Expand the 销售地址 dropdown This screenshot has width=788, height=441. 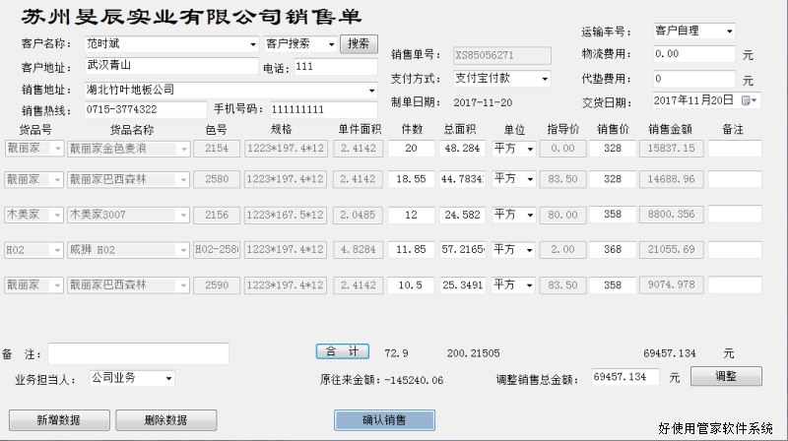click(x=371, y=90)
